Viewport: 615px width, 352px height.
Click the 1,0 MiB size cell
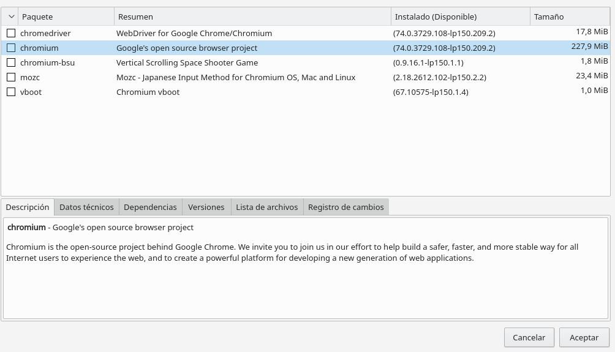[594, 90]
